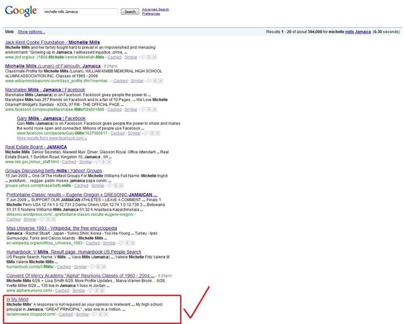Open Convent Of Mercy Academy Alpha Reunions link

click(80, 276)
